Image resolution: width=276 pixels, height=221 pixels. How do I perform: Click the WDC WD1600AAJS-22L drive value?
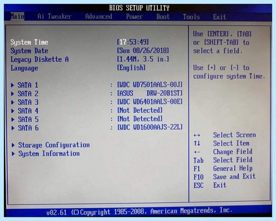coord(150,127)
